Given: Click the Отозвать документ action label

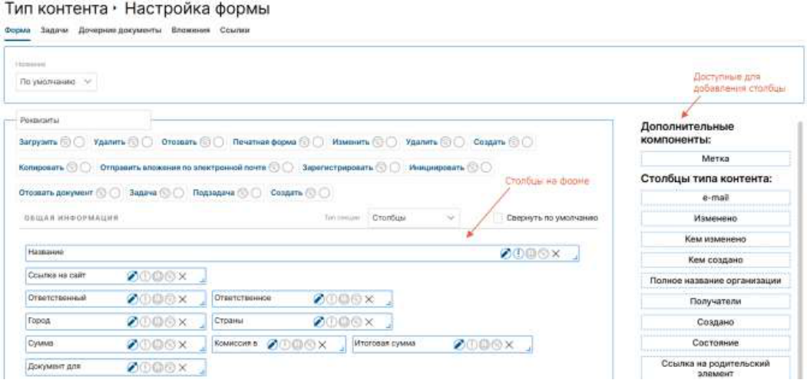Looking at the screenshot, I should coord(55,193).
